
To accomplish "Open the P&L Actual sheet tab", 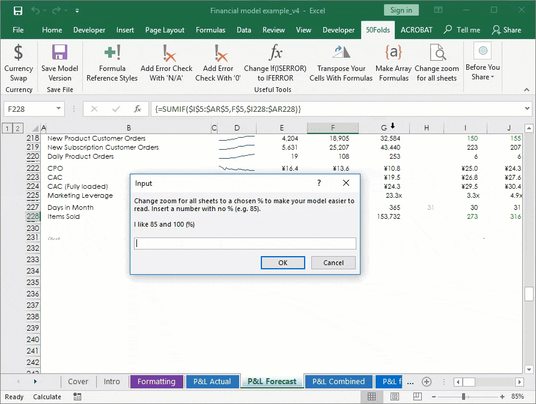I will pos(212,381).
